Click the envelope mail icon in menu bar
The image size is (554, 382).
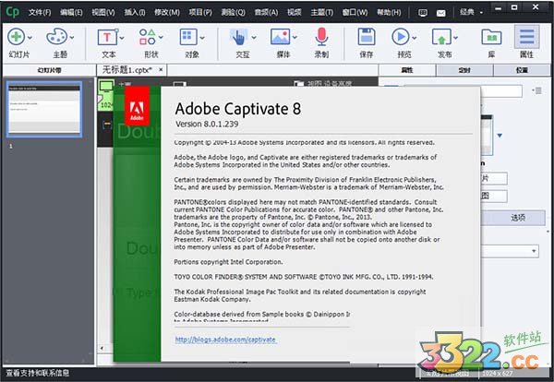(x=441, y=13)
